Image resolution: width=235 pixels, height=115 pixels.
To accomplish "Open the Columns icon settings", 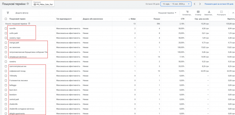I will coord(198,12).
